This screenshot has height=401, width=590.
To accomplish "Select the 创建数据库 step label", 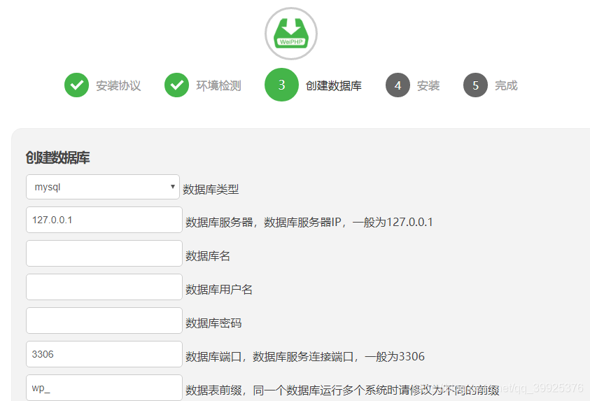I will point(333,86).
